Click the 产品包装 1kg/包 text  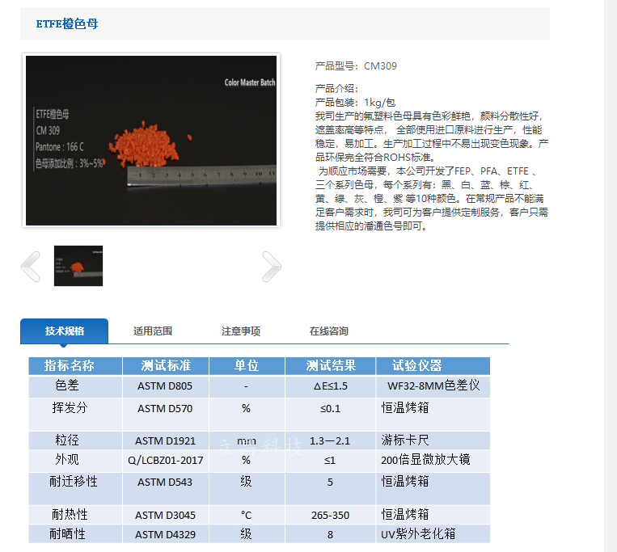[x=355, y=103]
